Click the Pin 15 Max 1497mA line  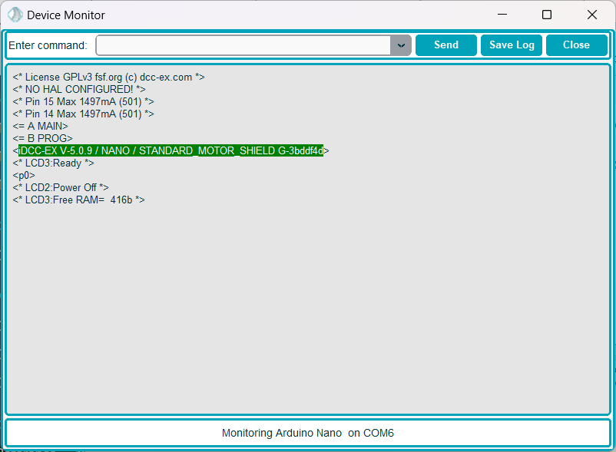[x=83, y=102]
